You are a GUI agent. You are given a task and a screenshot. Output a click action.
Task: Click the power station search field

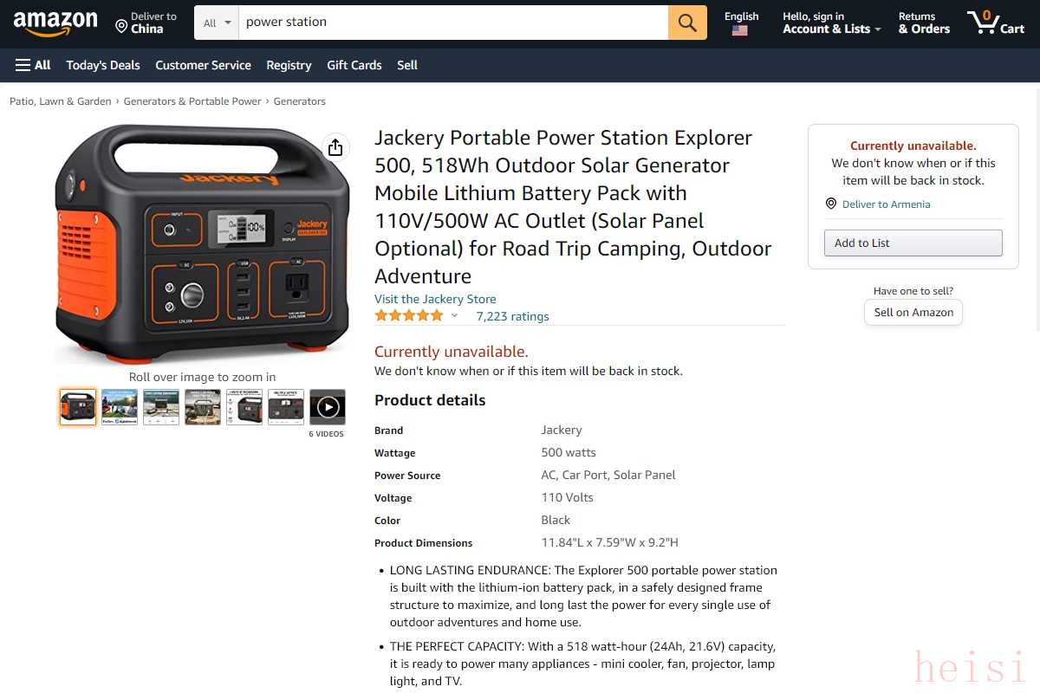tap(452, 23)
